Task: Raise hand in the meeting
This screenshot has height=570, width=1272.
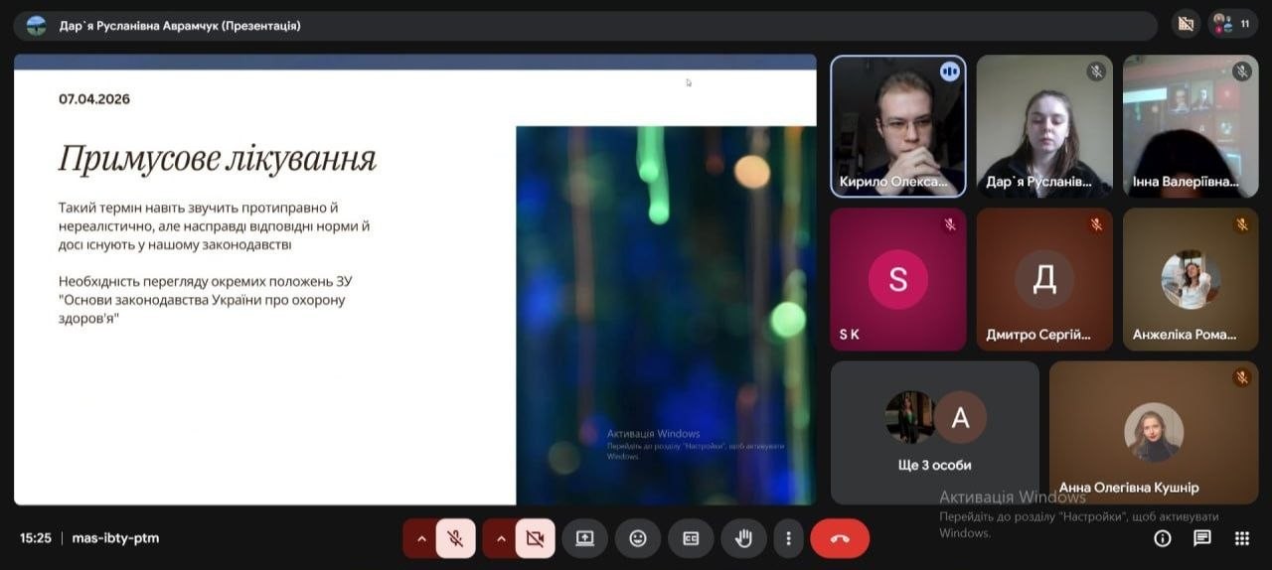Action: coord(743,538)
